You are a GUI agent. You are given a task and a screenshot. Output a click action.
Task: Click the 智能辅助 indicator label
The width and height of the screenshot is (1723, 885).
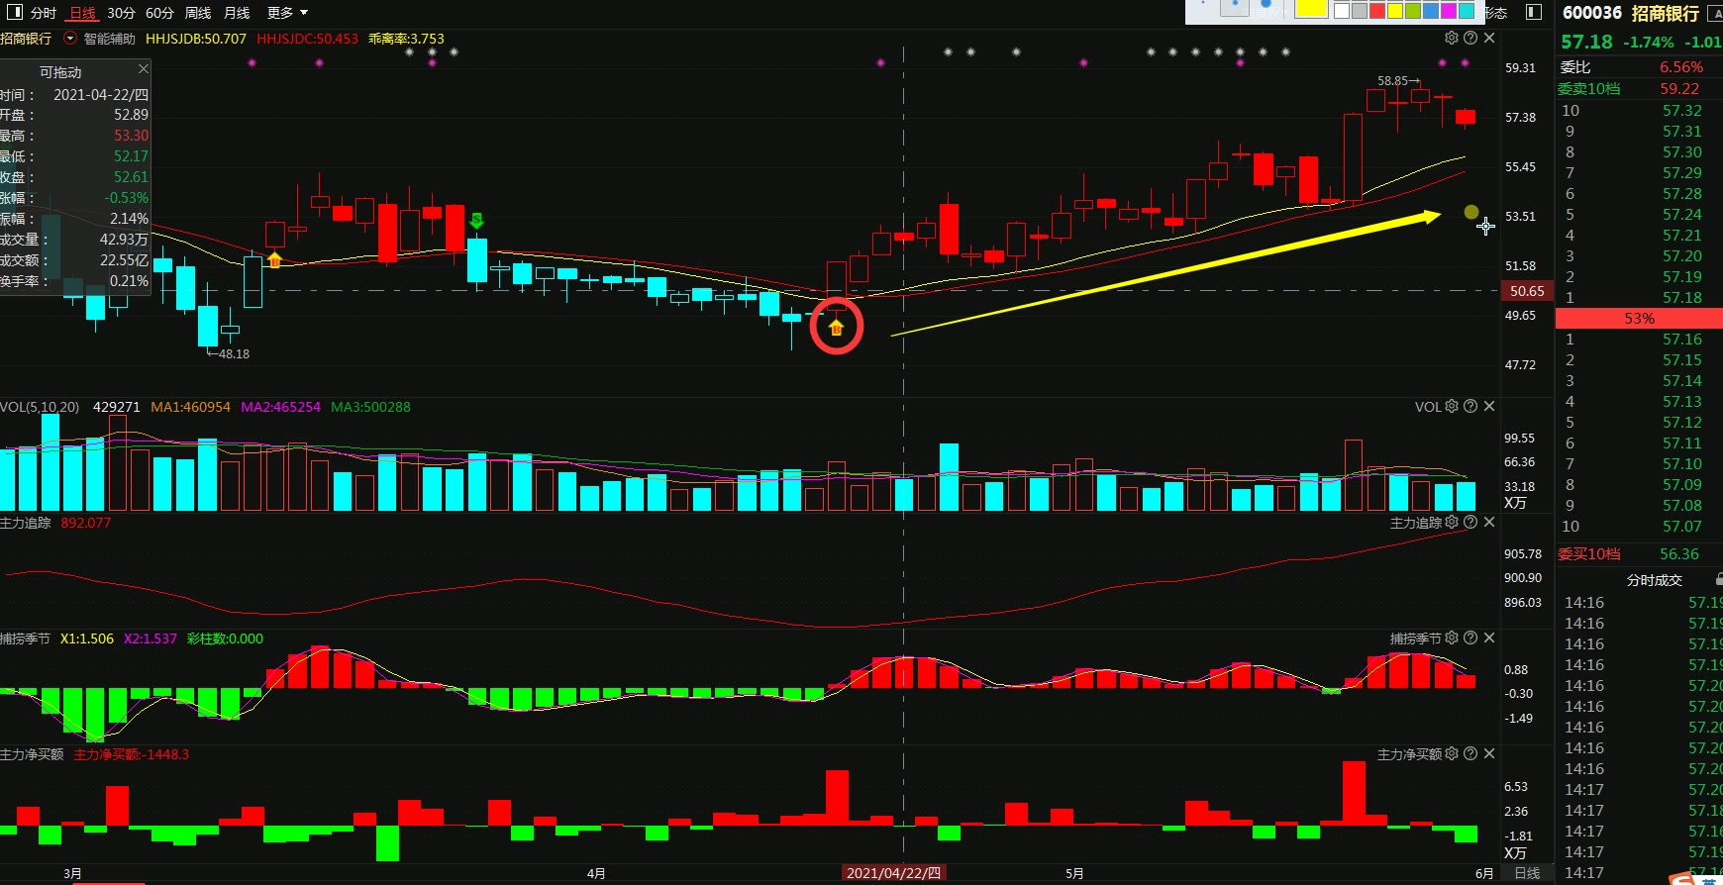tap(109, 39)
